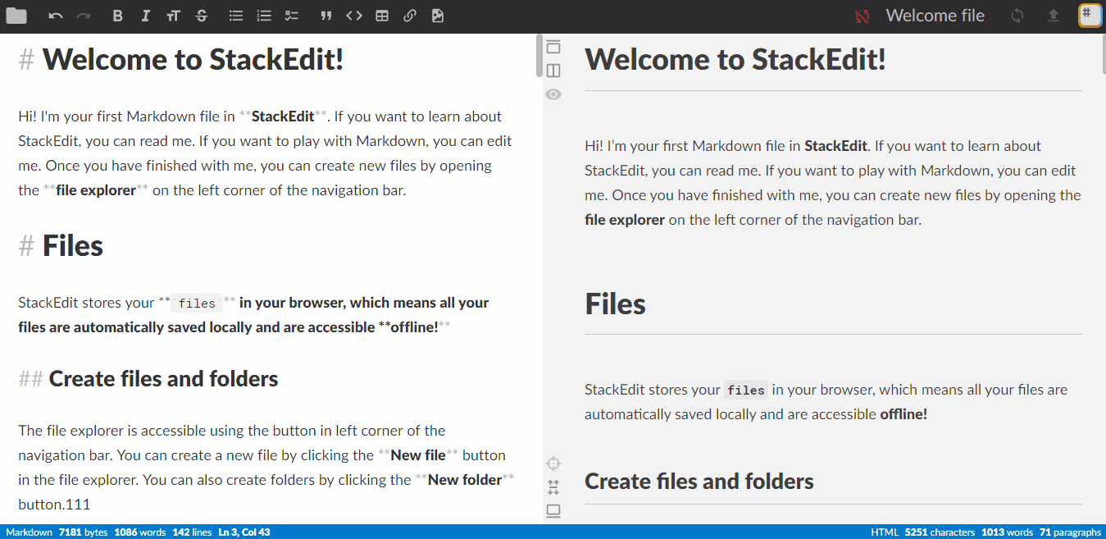Click bold 'offline!' word in the preview
The height and width of the screenshot is (539, 1106).
click(x=903, y=414)
